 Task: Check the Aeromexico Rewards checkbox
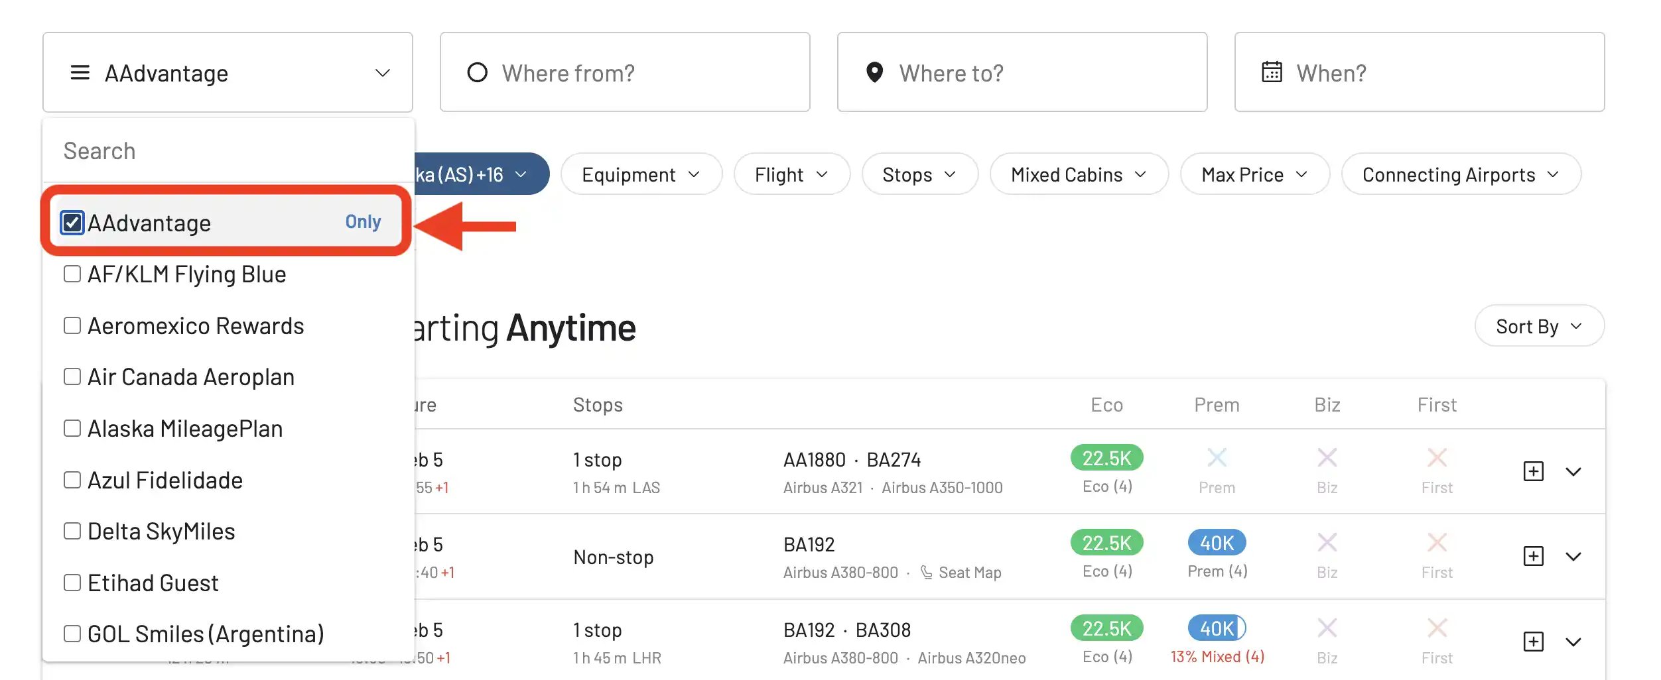click(72, 325)
